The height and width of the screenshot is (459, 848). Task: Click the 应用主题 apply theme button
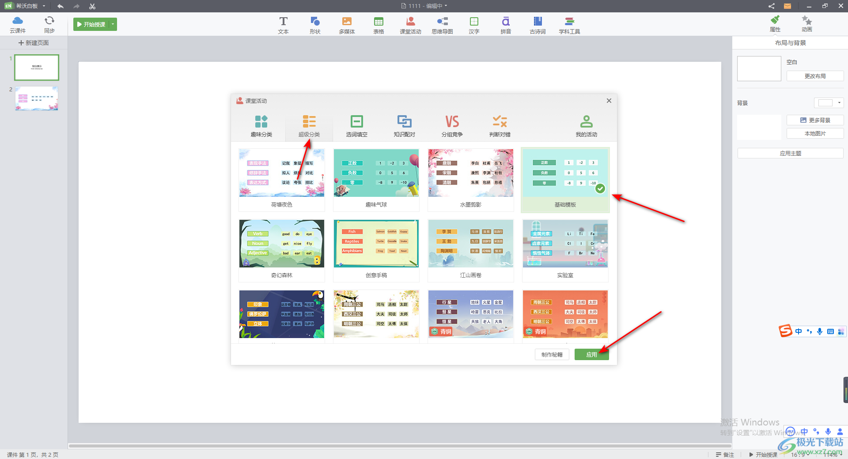click(x=790, y=153)
